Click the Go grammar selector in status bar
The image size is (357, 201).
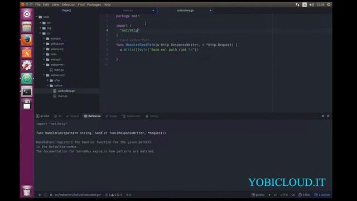pos(293,195)
